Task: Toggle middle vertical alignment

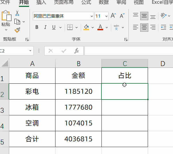Action: (144, 16)
